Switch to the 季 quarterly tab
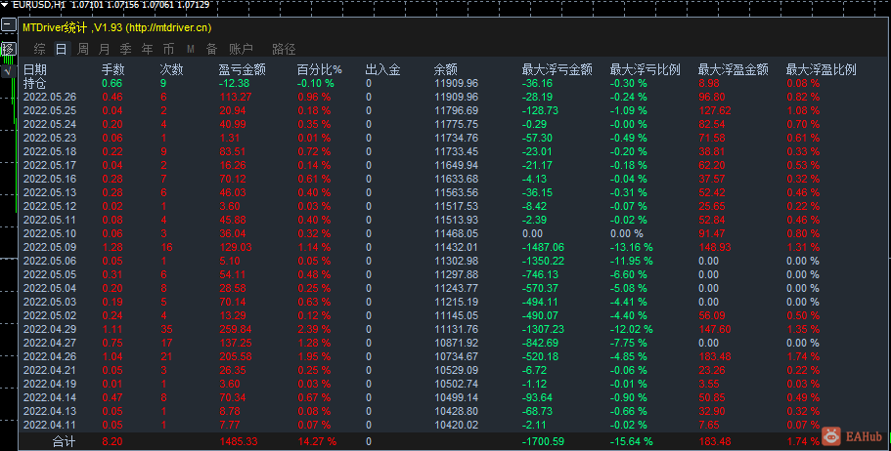Screen dimensions: 891x451 pos(125,49)
